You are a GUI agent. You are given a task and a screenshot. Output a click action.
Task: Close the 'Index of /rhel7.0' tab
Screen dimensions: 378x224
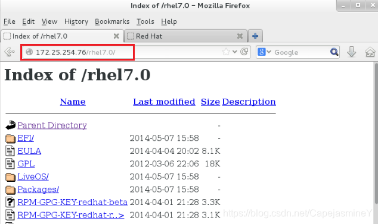point(116,36)
